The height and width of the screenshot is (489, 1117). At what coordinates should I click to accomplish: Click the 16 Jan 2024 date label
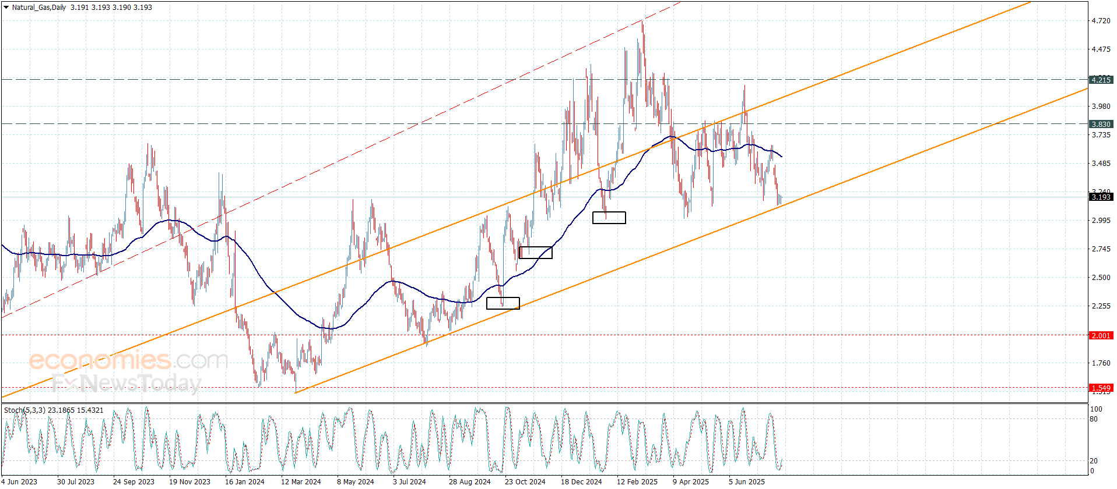pyautogui.click(x=244, y=481)
